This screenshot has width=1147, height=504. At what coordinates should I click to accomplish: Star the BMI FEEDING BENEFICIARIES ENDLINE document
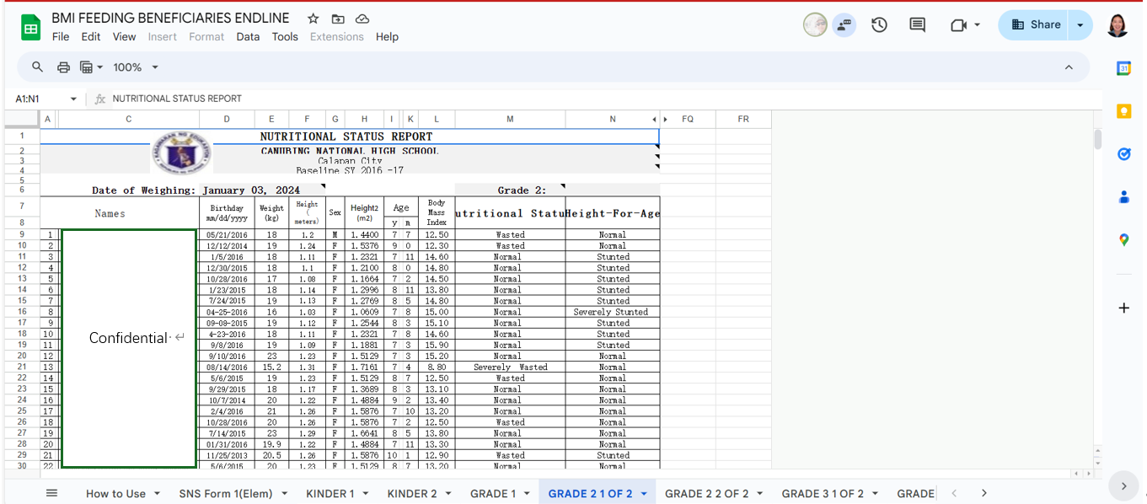click(x=314, y=19)
